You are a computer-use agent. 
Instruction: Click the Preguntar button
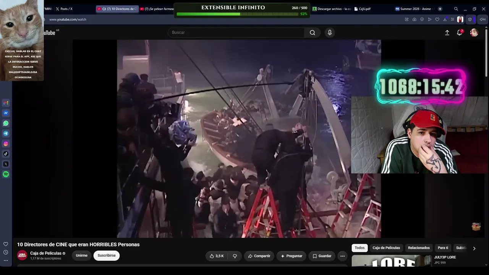[x=291, y=256]
